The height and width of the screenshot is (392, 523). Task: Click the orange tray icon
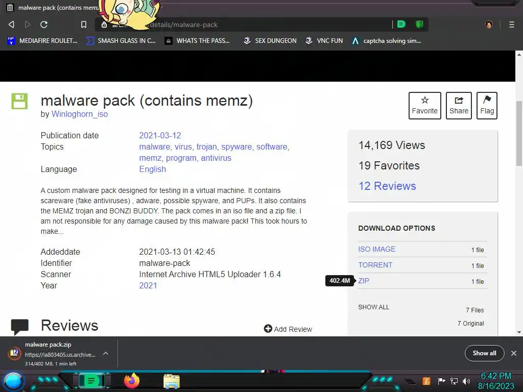tap(426, 381)
